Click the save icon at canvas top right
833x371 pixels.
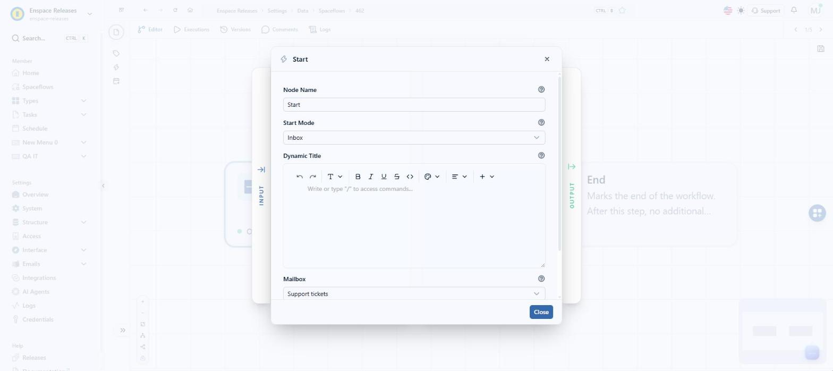coord(820,49)
